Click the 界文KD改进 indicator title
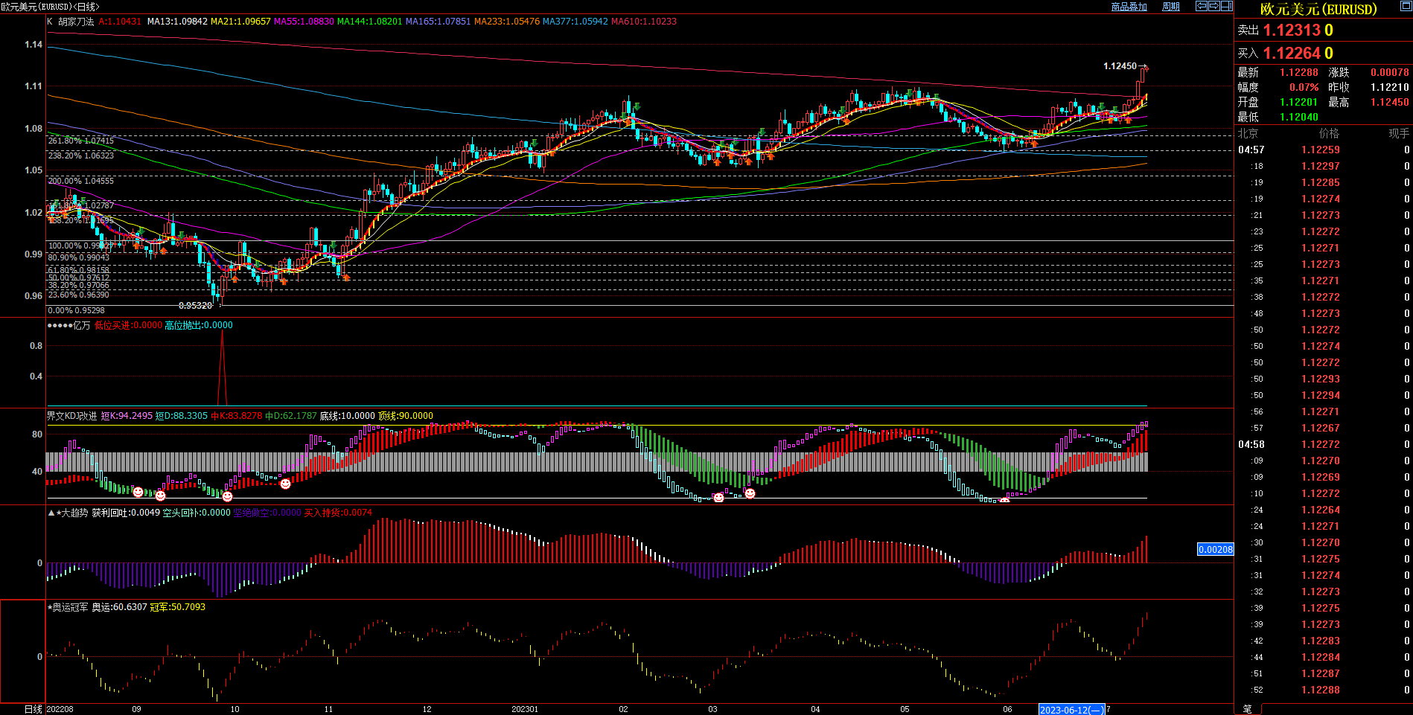Image resolution: width=1413 pixels, height=715 pixels. [71, 416]
